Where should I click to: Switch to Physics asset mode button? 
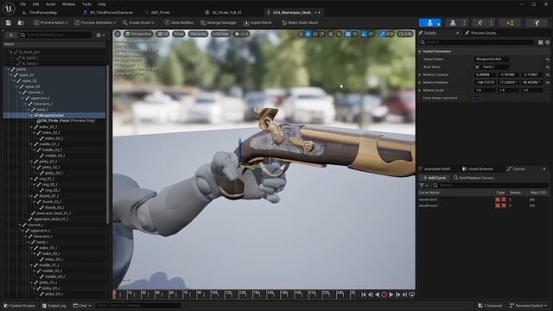[x=537, y=22]
